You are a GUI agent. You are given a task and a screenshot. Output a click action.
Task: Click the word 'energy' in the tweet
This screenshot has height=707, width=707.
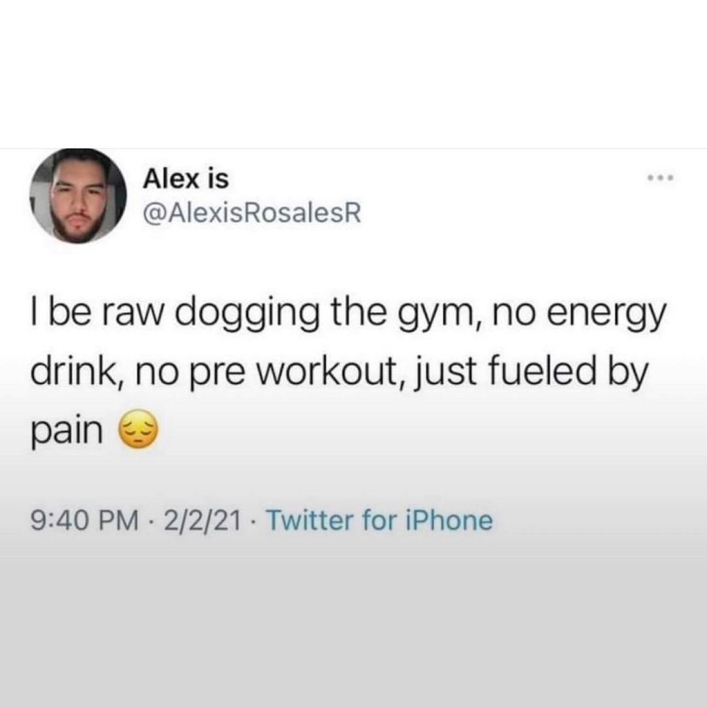tap(606, 316)
